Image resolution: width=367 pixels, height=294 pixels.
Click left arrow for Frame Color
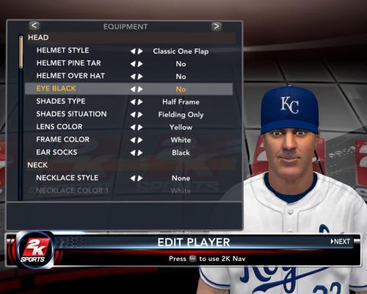click(x=133, y=140)
